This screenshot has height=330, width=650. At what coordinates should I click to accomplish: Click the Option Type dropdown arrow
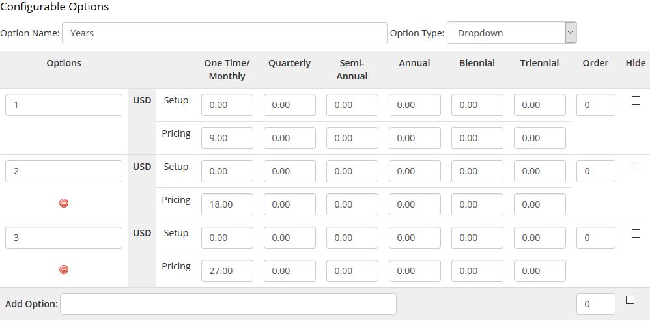[571, 33]
